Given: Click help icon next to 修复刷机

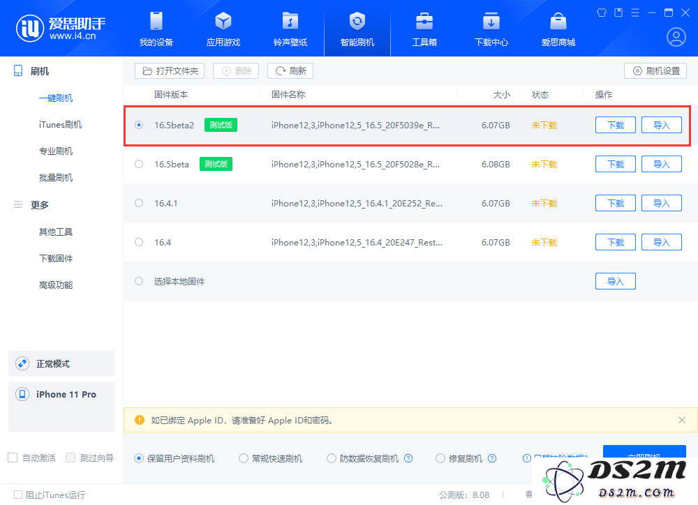Looking at the screenshot, I should coord(492,458).
